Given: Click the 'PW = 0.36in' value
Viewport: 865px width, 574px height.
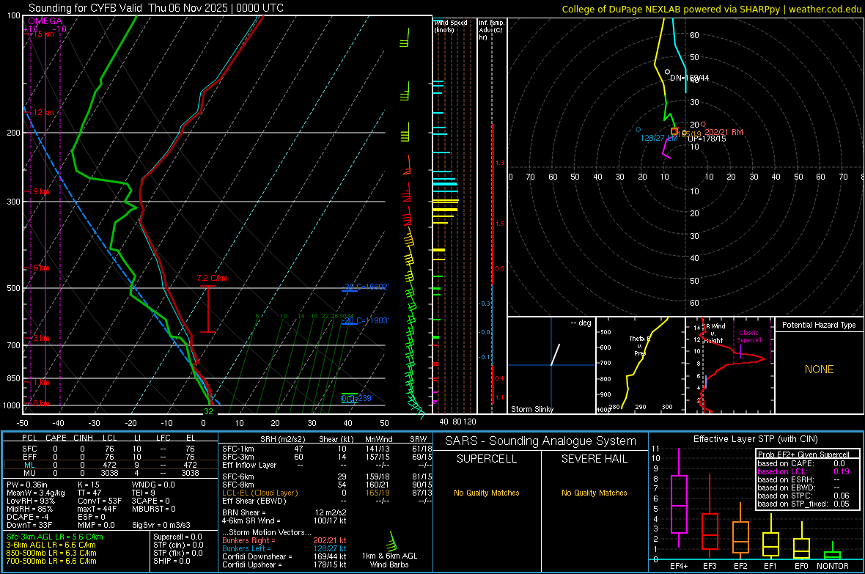Looking at the screenshot, I should pyautogui.click(x=27, y=485).
